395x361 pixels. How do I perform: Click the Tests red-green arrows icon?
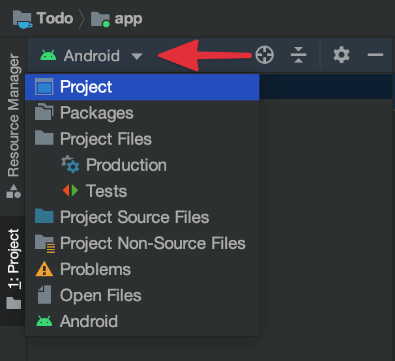pyautogui.click(x=70, y=190)
